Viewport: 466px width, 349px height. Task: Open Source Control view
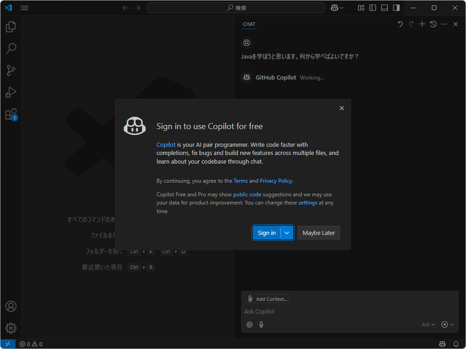point(10,70)
